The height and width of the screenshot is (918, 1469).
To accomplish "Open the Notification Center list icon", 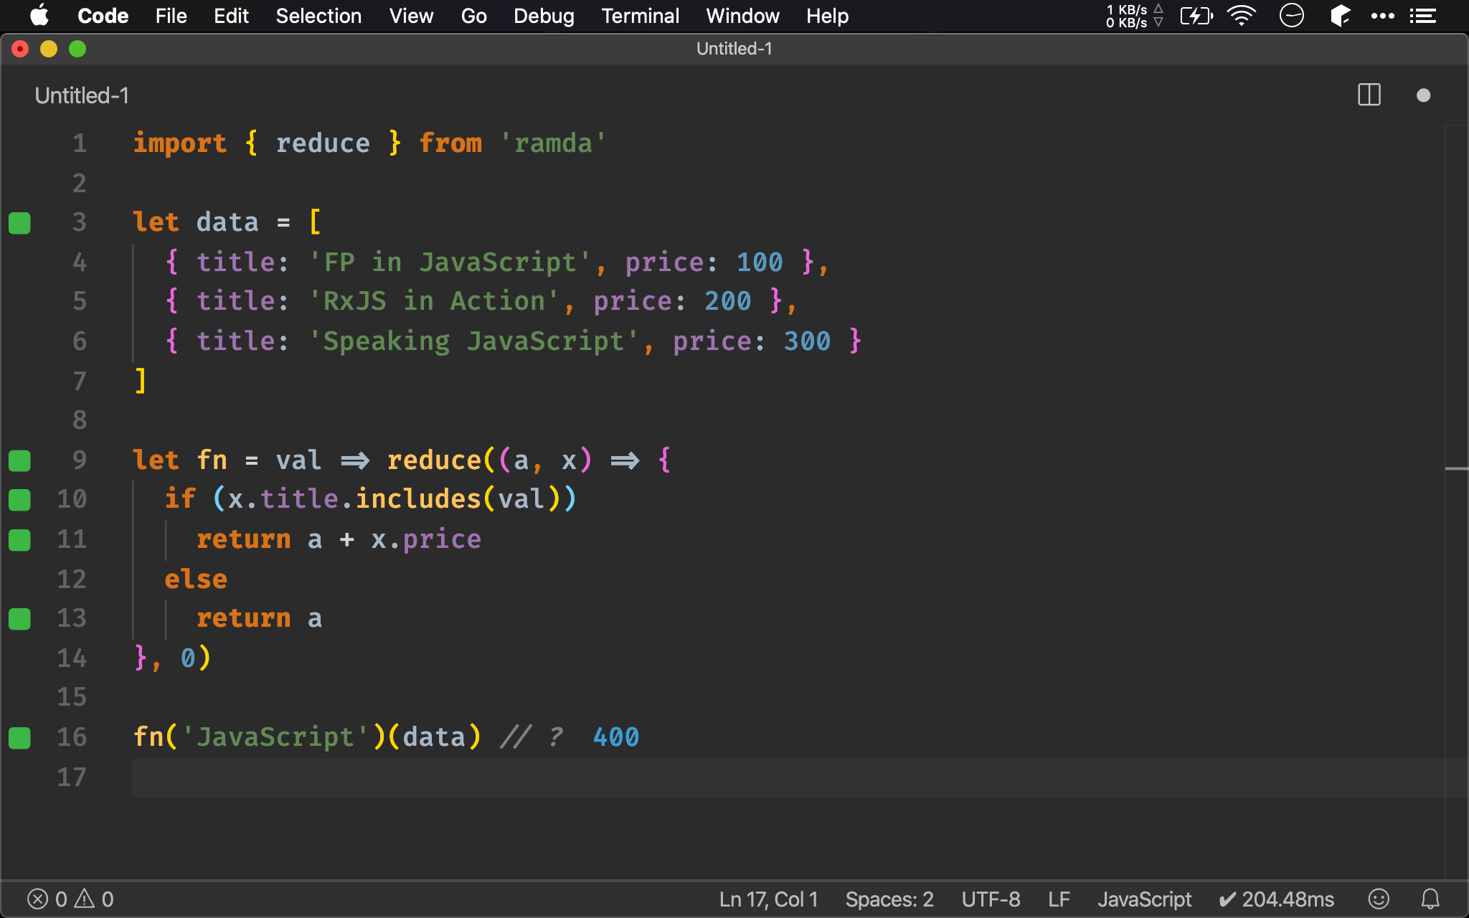I will pos(1422,16).
